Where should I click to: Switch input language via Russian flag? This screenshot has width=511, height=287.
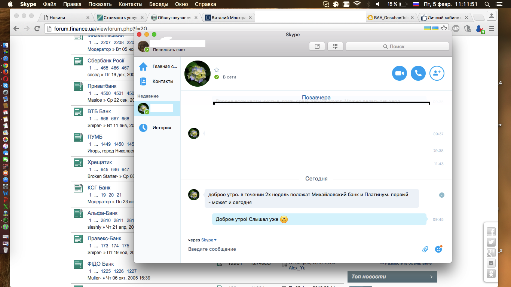click(x=416, y=4)
